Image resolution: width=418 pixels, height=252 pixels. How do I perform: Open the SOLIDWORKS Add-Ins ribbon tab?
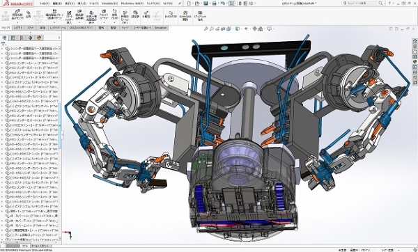coord(82,28)
